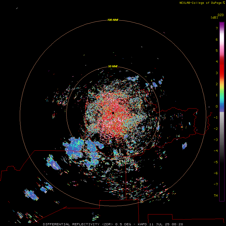Image resolution: width=226 pixels, height=226 pixels.
Task: Click the [dB] unit label
Action: tap(214, 17)
